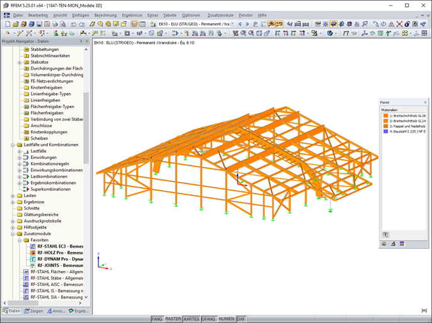Toggle FANG snap in the status bar

[157, 319]
